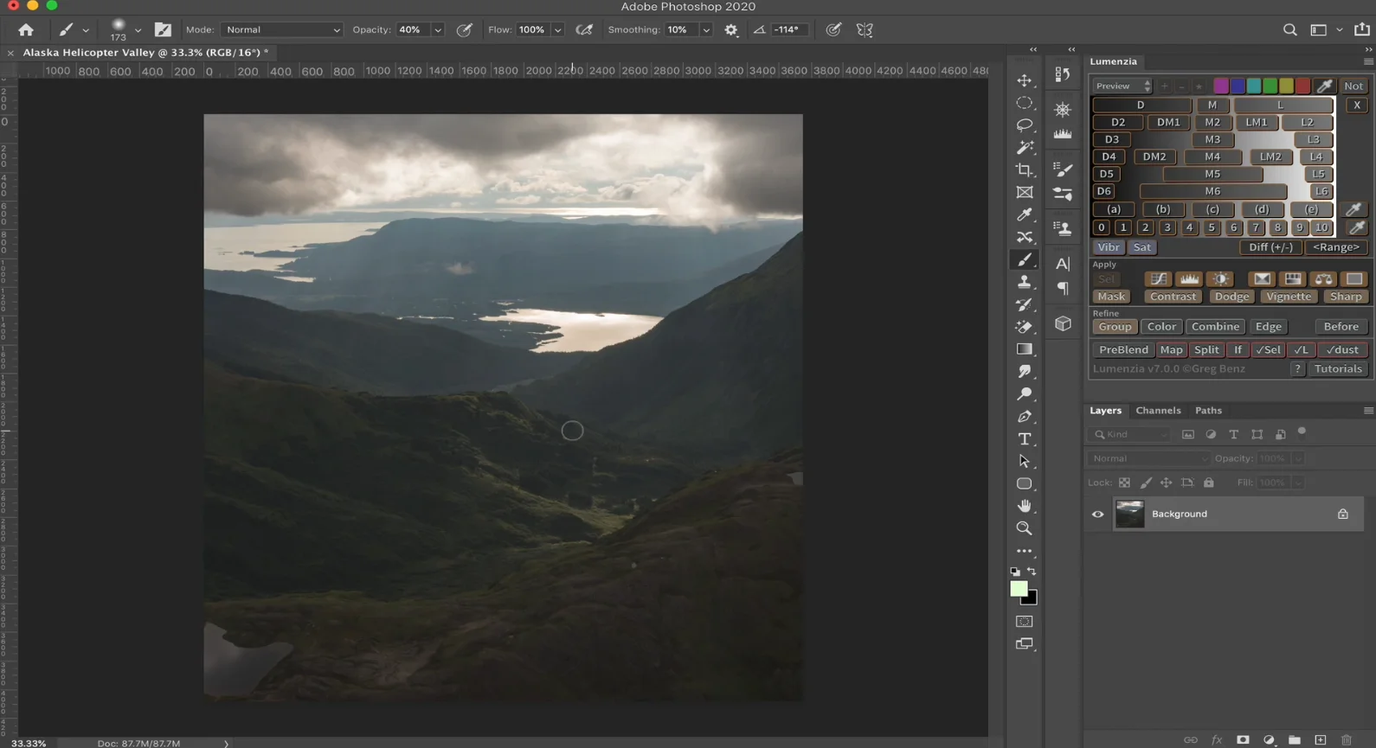Open the Layers panel options menu
Image resolution: width=1376 pixels, height=748 pixels.
pyautogui.click(x=1367, y=411)
